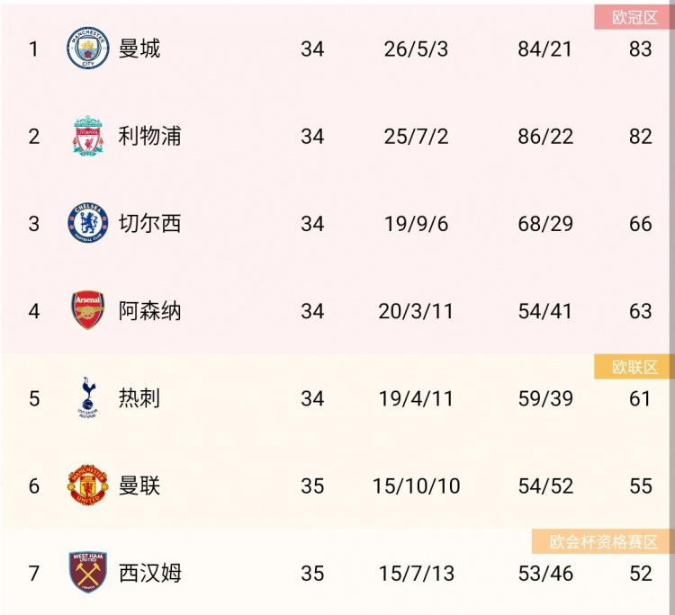The width and height of the screenshot is (675, 615).
Task: Open the 曼城 team name
Action: (x=139, y=49)
